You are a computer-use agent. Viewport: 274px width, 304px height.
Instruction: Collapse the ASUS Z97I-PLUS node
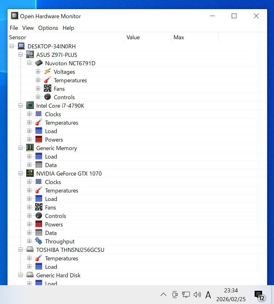tap(20, 55)
